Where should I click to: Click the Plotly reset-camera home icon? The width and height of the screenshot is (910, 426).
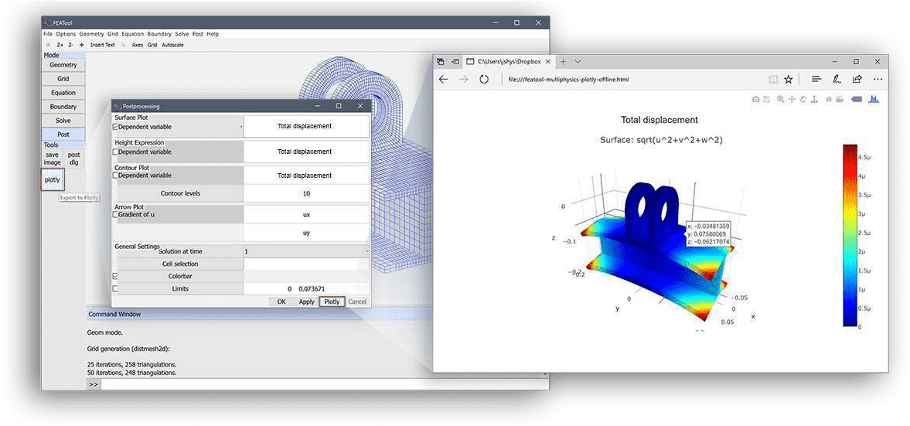[829, 99]
